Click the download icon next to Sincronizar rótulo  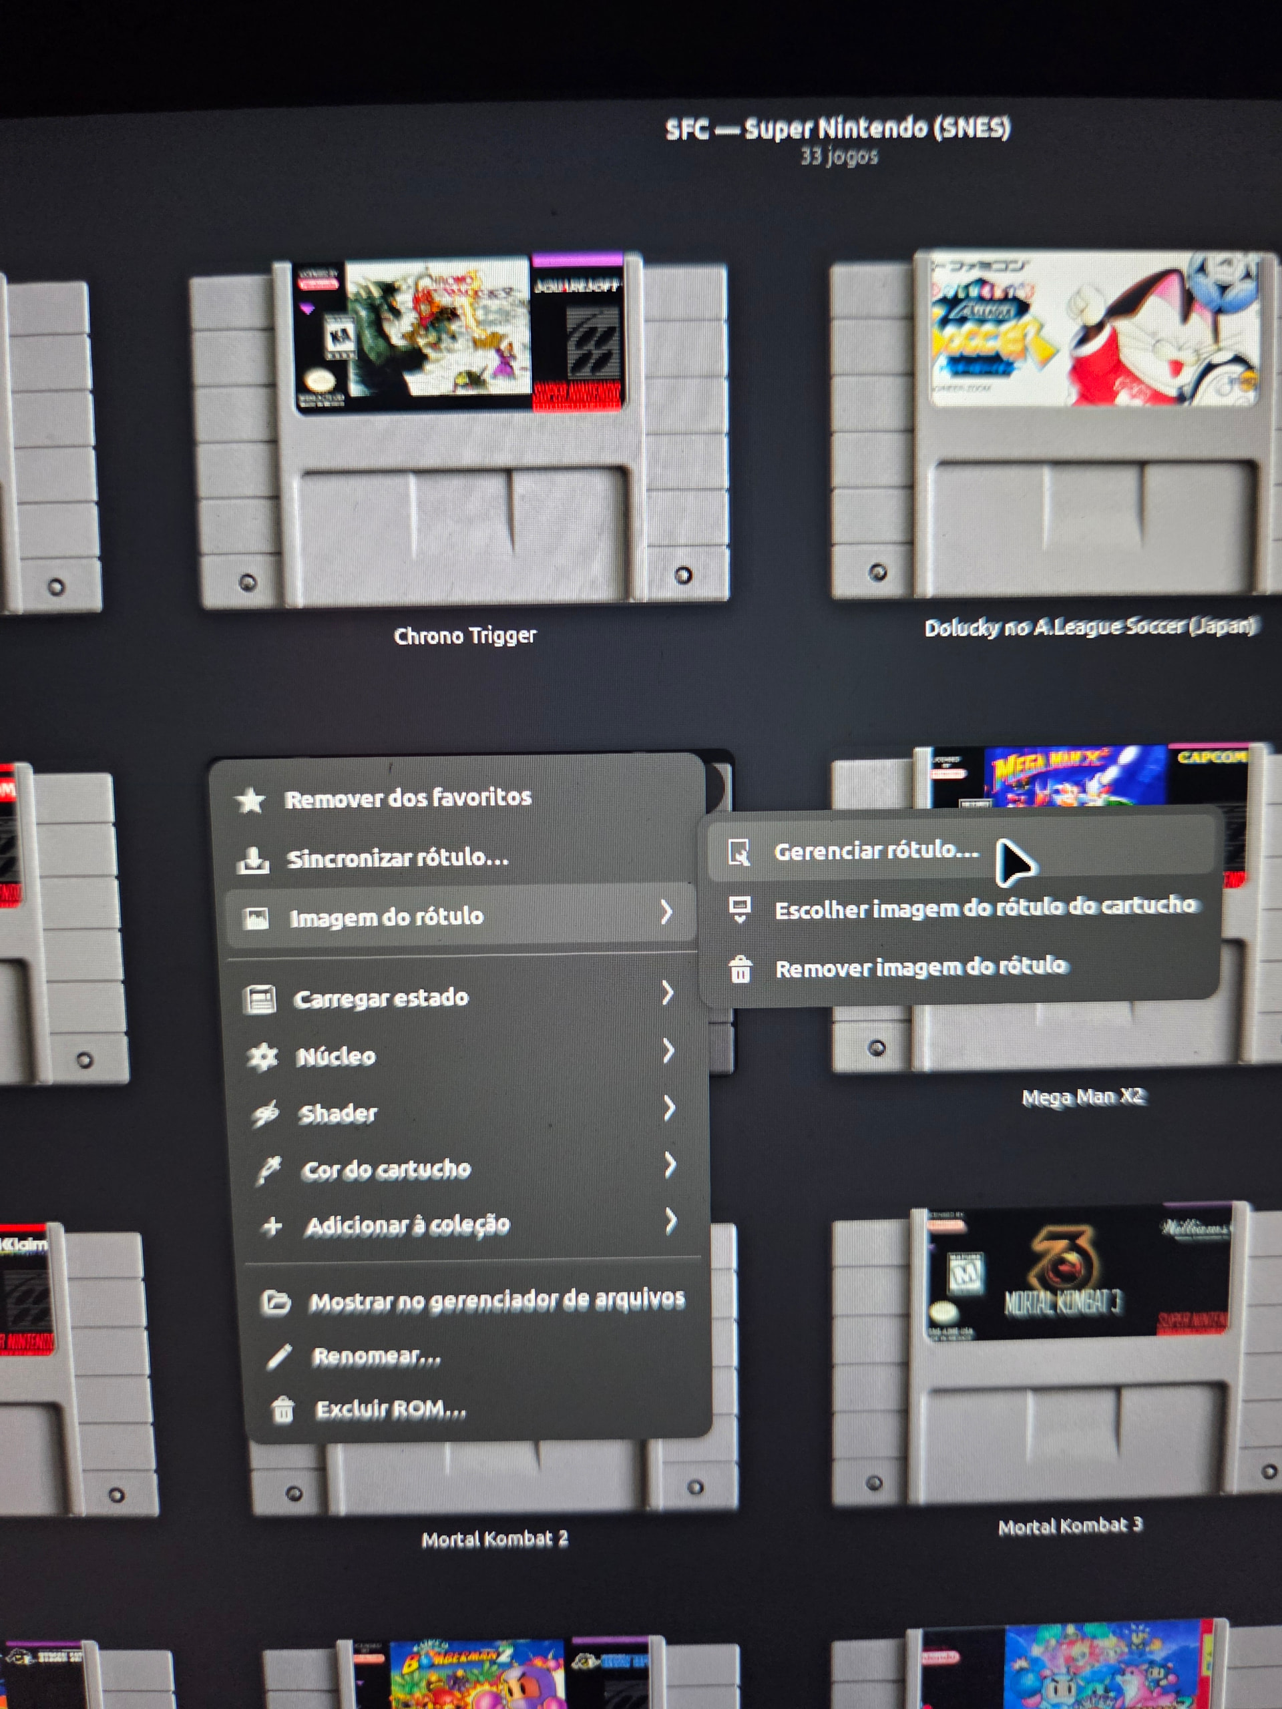tap(254, 859)
